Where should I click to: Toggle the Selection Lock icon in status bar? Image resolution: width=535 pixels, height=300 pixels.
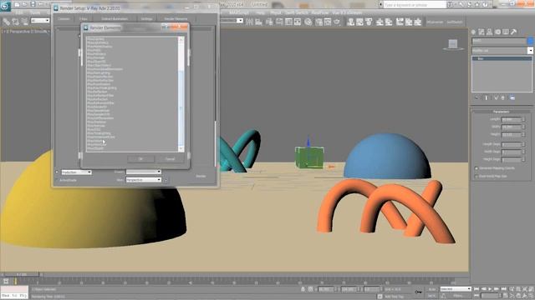click(x=303, y=289)
